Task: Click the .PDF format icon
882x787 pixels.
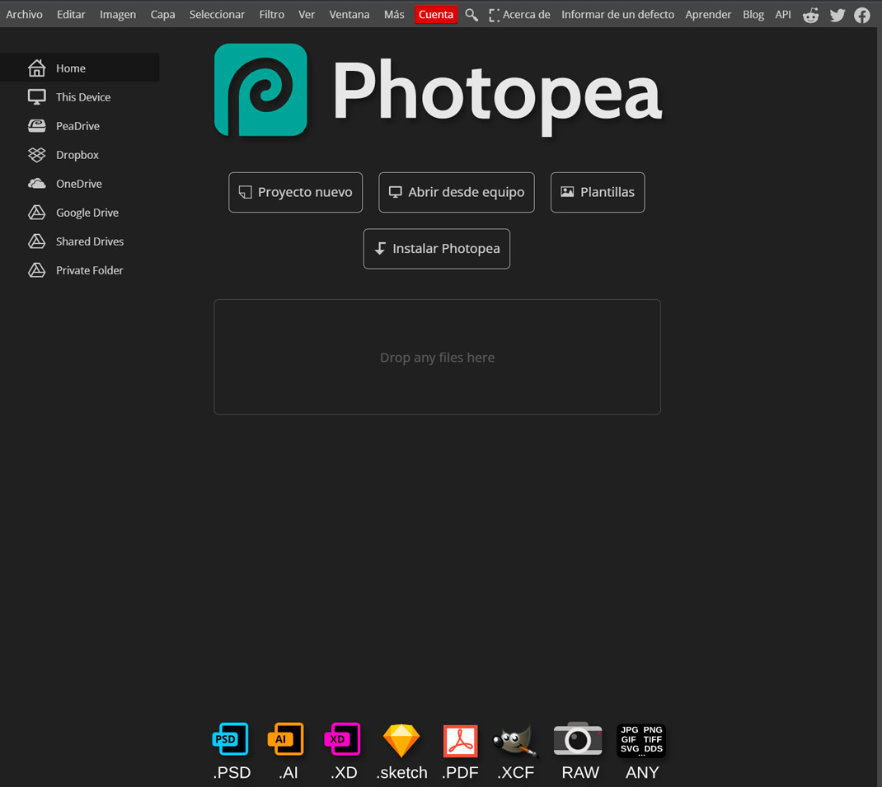Action: click(460, 741)
